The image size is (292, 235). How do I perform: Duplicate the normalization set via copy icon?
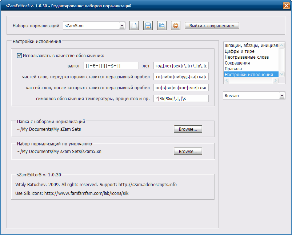coord(162,26)
